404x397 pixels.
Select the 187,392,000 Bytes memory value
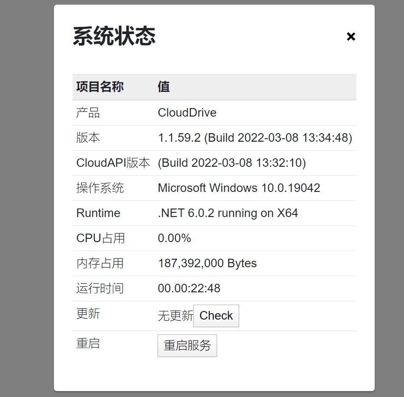click(207, 263)
